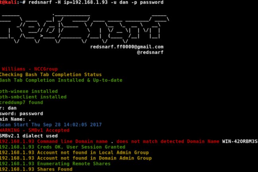Click Creds OK, User Session Granted line
258x172 pixels.
(x=63, y=147)
